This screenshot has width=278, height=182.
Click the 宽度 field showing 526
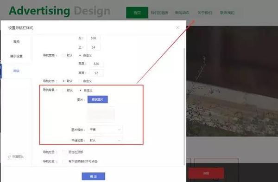(x=96, y=64)
